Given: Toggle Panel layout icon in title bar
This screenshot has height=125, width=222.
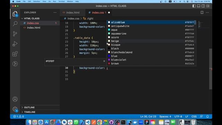Looking at the screenshot, I should point(199,6).
